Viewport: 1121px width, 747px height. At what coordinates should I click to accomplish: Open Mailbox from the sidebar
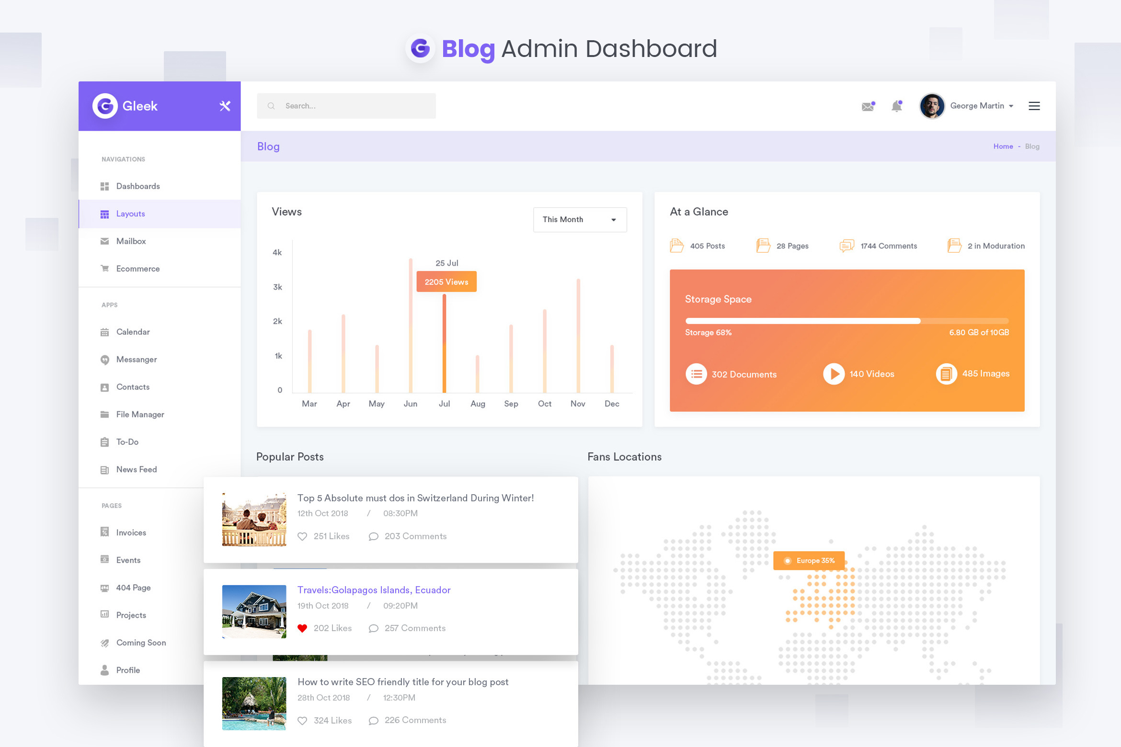click(x=131, y=241)
